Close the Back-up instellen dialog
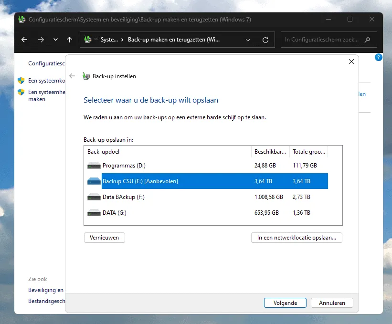Screen dimensions: 392x324 pyautogui.click(x=351, y=62)
